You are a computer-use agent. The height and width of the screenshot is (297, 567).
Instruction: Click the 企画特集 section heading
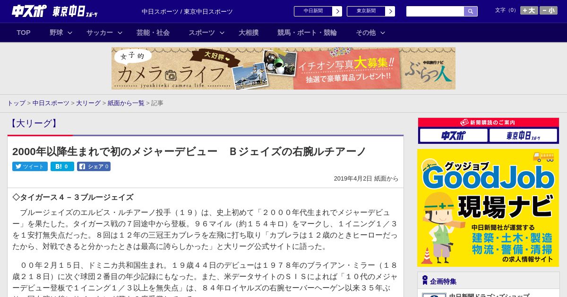[443, 281]
